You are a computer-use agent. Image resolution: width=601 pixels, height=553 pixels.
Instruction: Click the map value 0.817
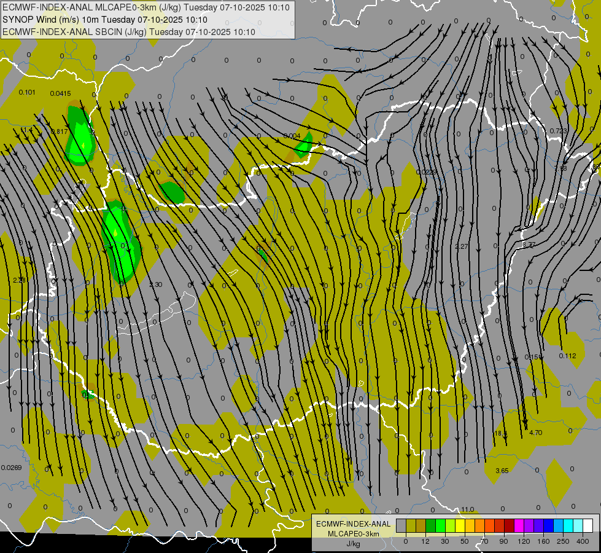(60, 131)
